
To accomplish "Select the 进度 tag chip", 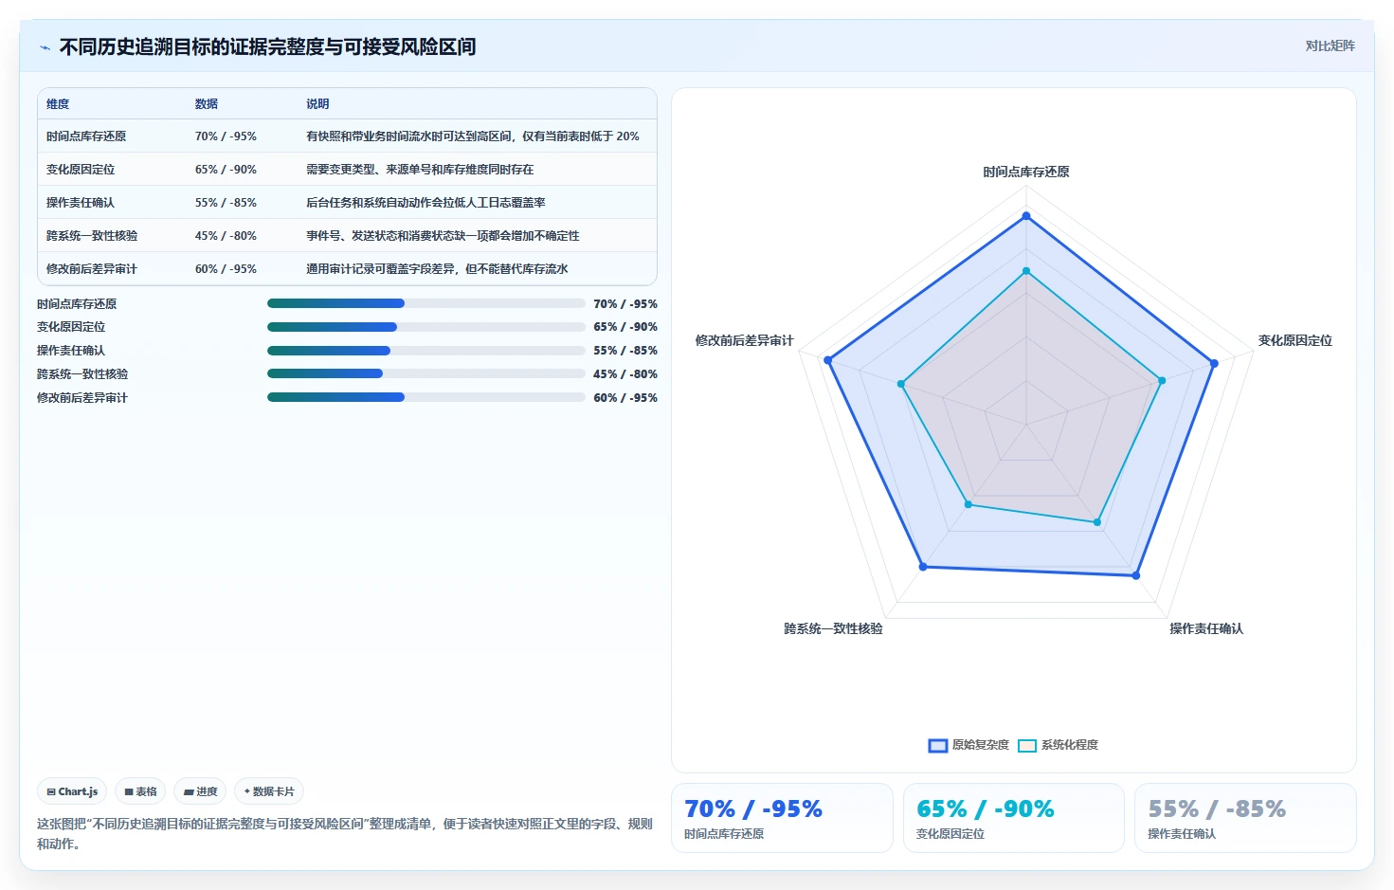I will [200, 791].
